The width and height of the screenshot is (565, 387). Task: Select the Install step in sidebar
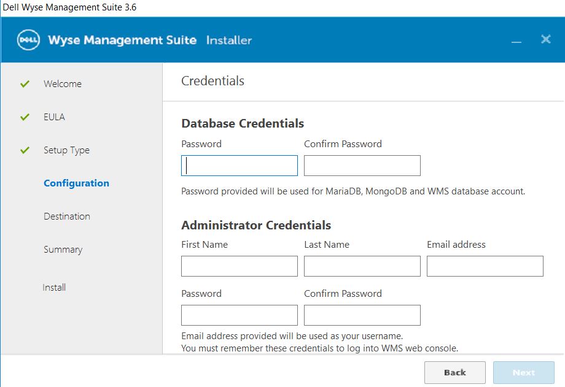(54, 288)
